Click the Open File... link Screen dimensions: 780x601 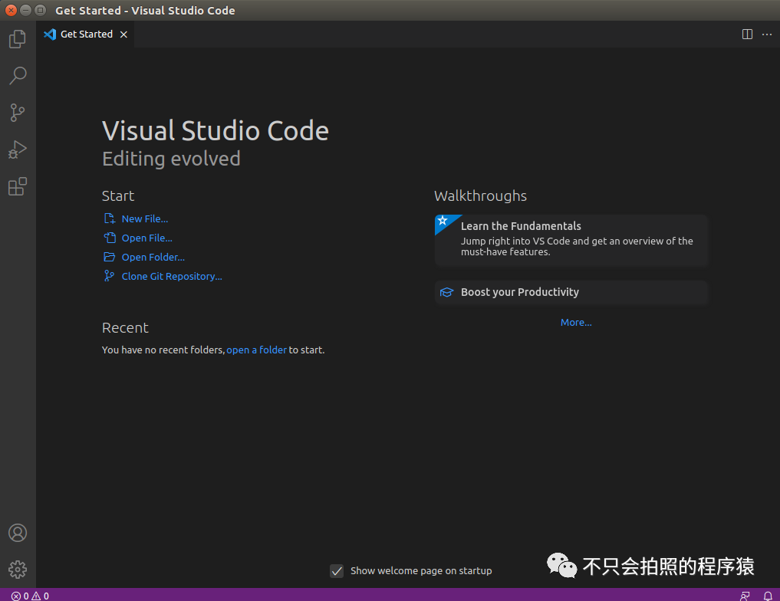pos(146,238)
